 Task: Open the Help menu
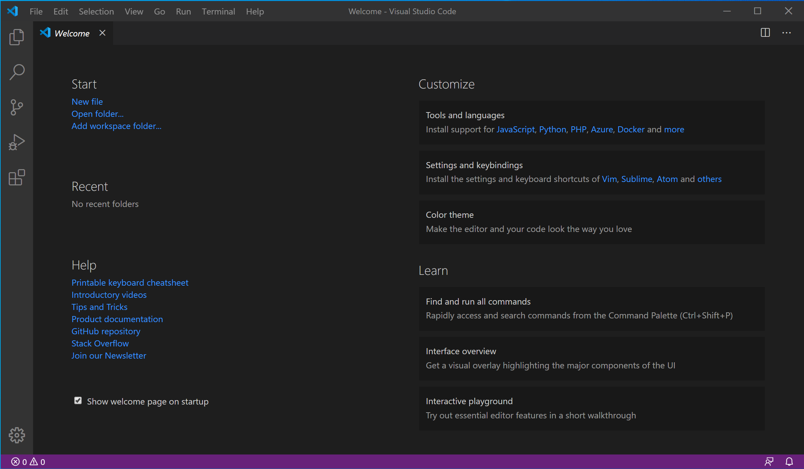click(x=255, y=11)
